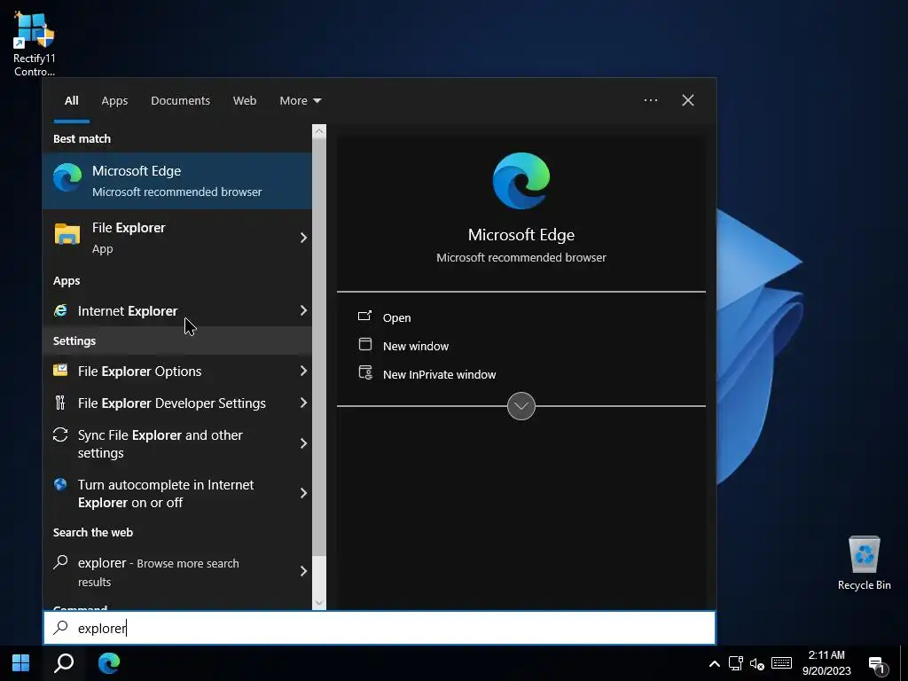This screenshot has height=681, width=908.
Task: Select the Microsoft Edge best match result
Action: [x=177, y=181]
